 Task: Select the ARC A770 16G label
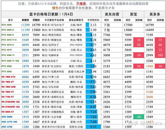pos(9,122)
